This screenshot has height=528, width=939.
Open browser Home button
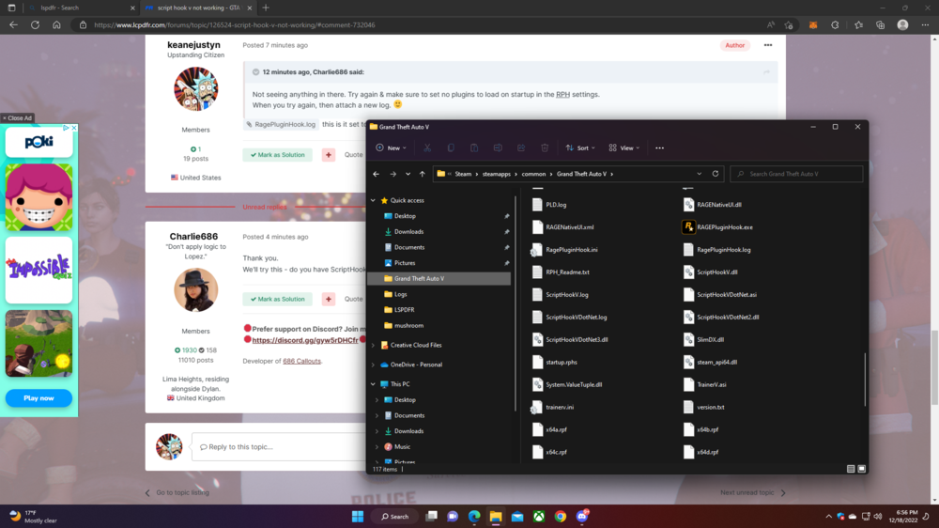click(x=56, y=25)
